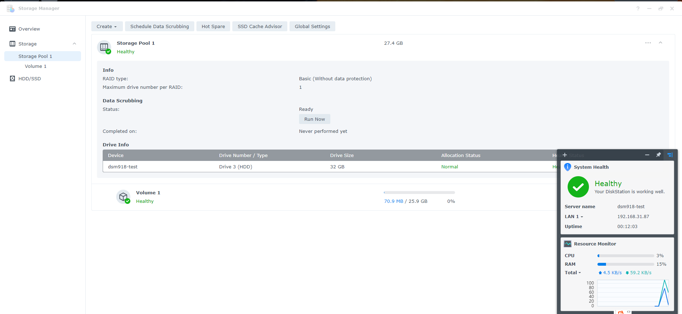
Task: Click the Storage sidebar icon
Action: click(12, 44)
